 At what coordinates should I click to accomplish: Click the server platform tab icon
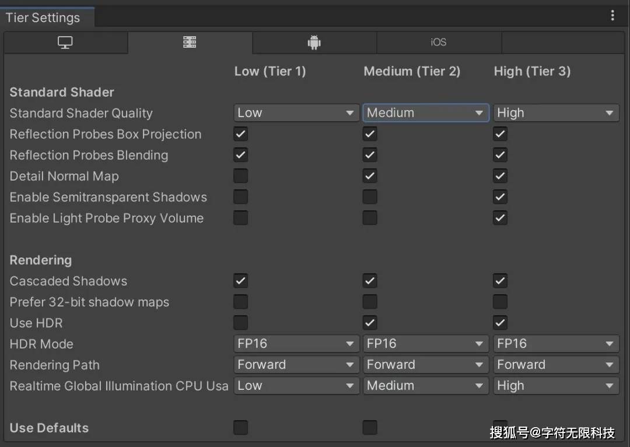pyautogui.click(x=190, y=42)
